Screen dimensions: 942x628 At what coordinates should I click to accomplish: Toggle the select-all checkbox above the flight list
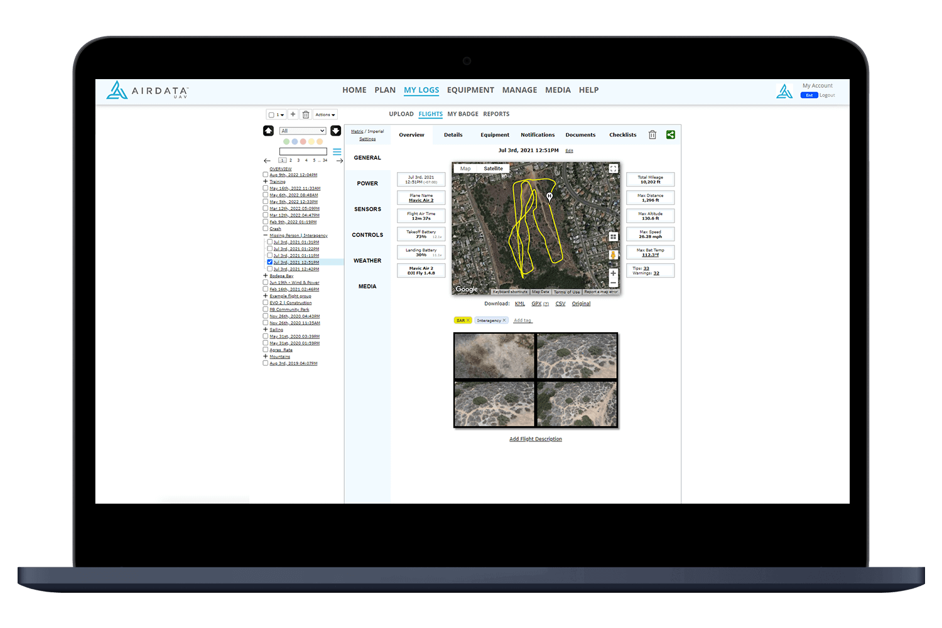pos(272,114)
